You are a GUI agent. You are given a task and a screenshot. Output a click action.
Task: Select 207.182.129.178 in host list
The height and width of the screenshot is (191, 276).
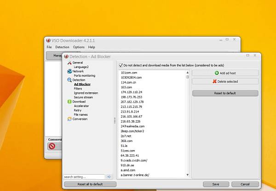coord(132,102)
